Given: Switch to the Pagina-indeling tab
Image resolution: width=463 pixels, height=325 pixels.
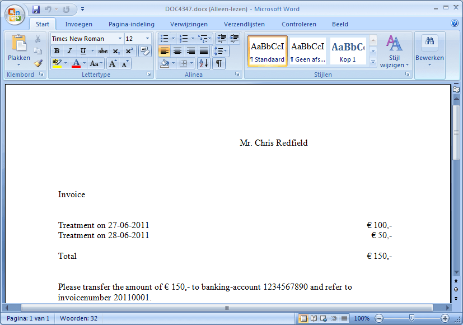Looking at the screenshot, I should (x=132, y=24).
